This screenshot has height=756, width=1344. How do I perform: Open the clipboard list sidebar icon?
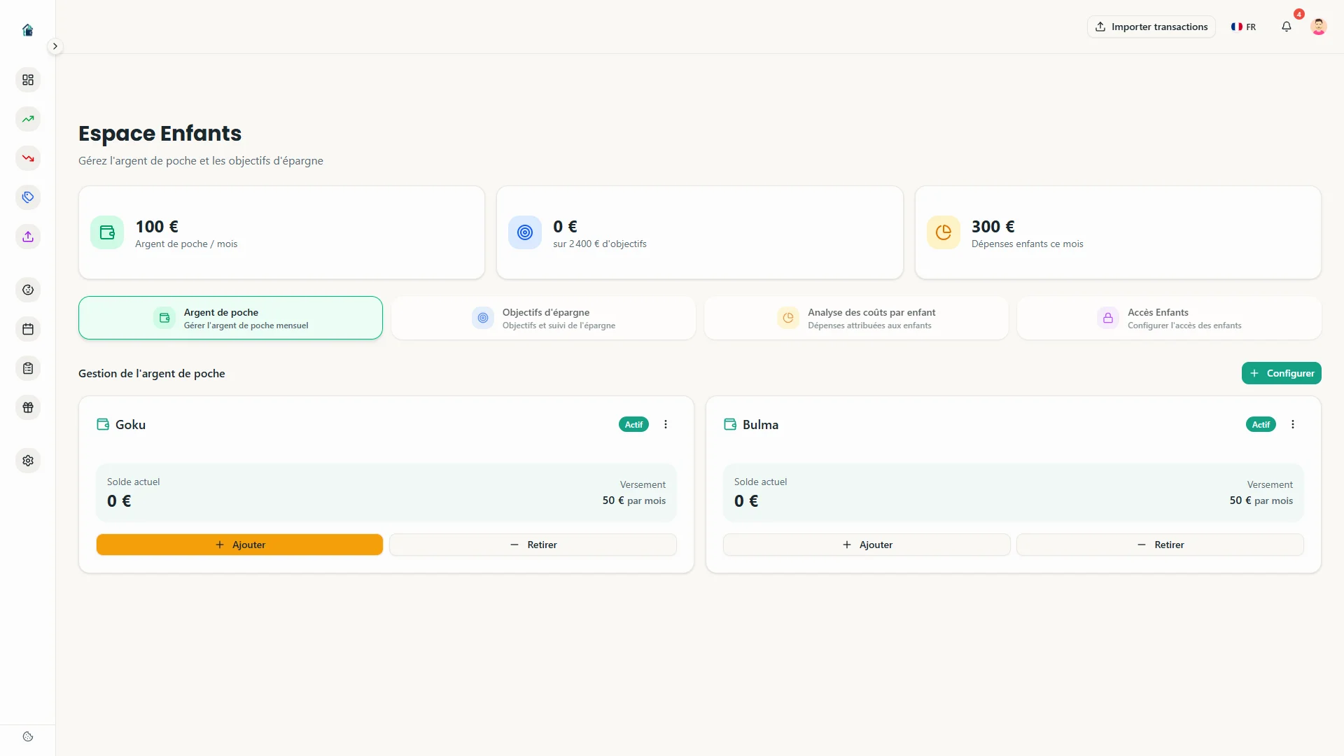coord(28,368)
